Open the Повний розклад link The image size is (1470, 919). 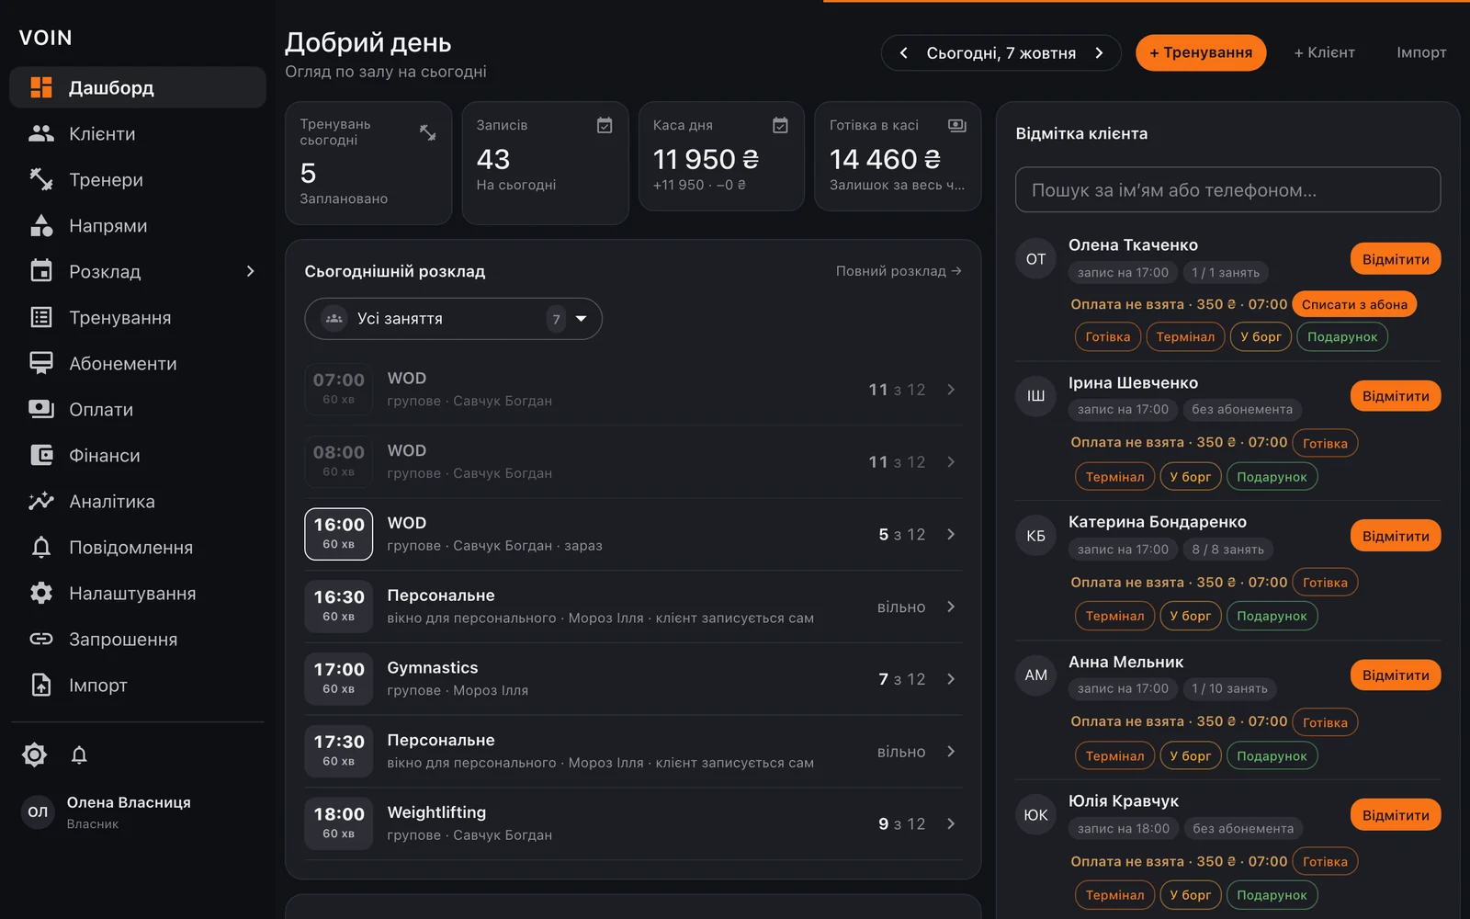(899, 271)
